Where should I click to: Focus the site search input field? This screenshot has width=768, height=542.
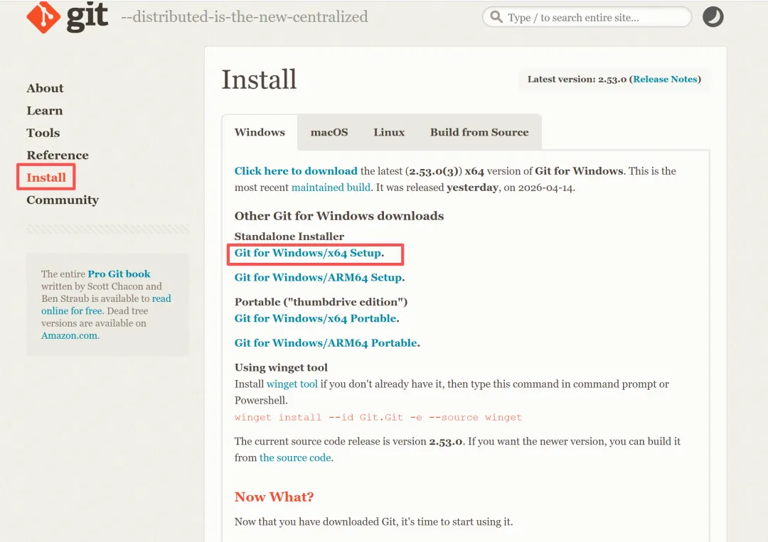(x=587, y=17)
